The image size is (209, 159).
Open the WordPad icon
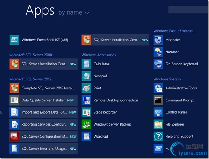(x=87, y=137)
